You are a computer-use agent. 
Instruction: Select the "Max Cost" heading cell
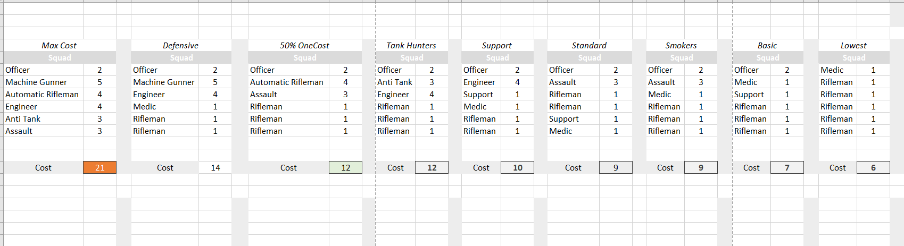pyautogui.click(x=59, y=46)
